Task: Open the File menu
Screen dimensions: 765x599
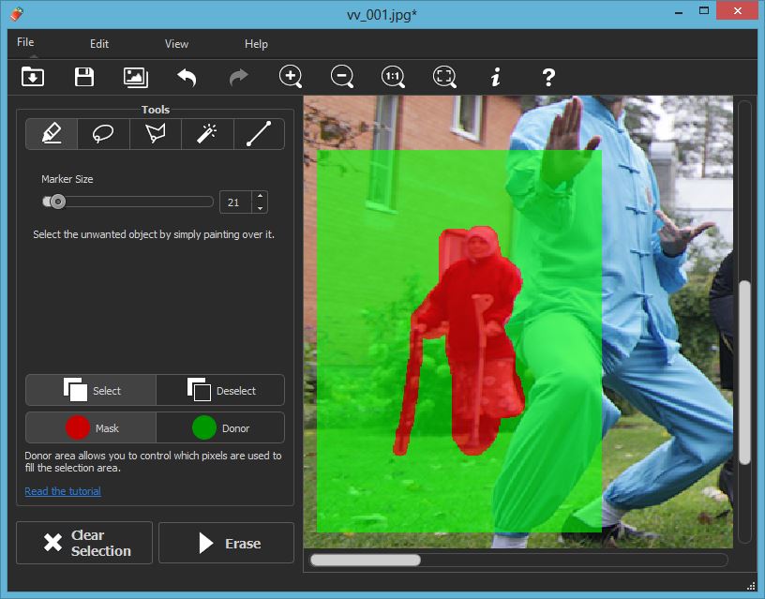Action: coord(25,43)
